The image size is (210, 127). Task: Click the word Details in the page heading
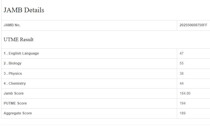click(34, 10)
